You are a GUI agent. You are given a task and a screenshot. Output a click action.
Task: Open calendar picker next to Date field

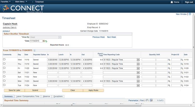pos(44,41)
